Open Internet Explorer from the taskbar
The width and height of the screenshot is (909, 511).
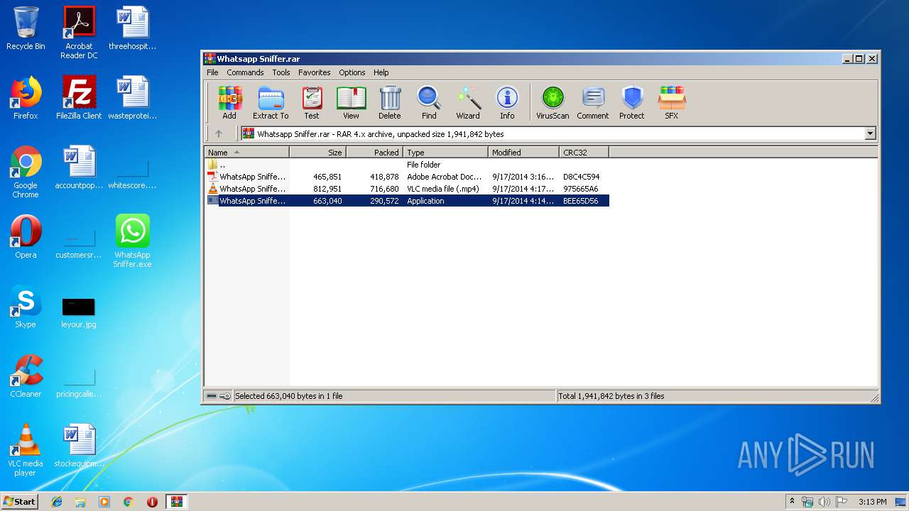click(57, 502)
